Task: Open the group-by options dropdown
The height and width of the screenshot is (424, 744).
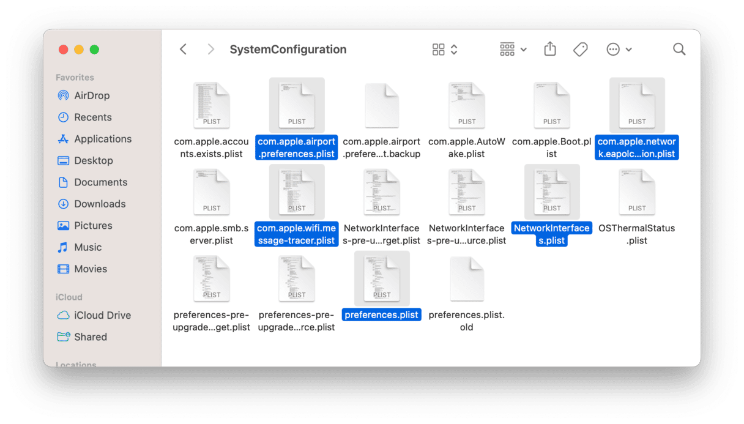Action: 513,50
